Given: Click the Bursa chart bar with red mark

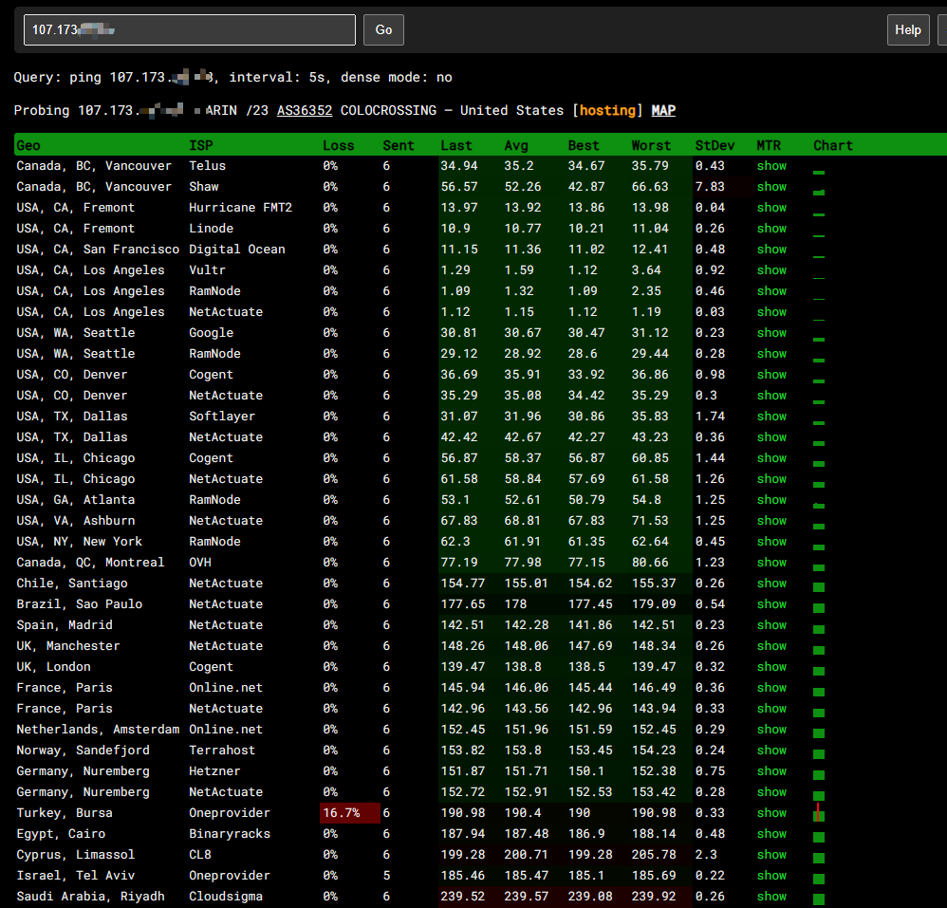Looking at the screenshot, I should 819,813.
